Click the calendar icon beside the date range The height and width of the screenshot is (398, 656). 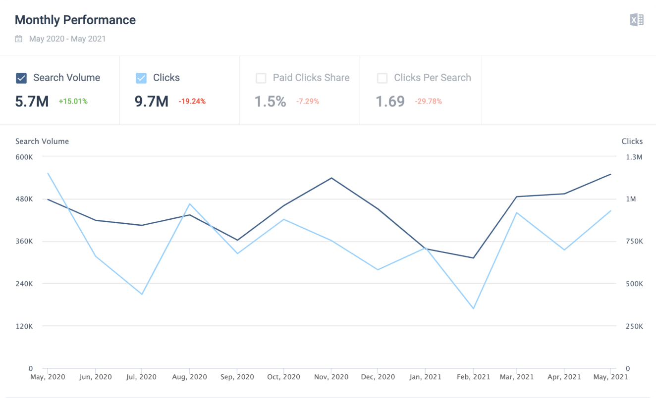click(x=18, y=39)
